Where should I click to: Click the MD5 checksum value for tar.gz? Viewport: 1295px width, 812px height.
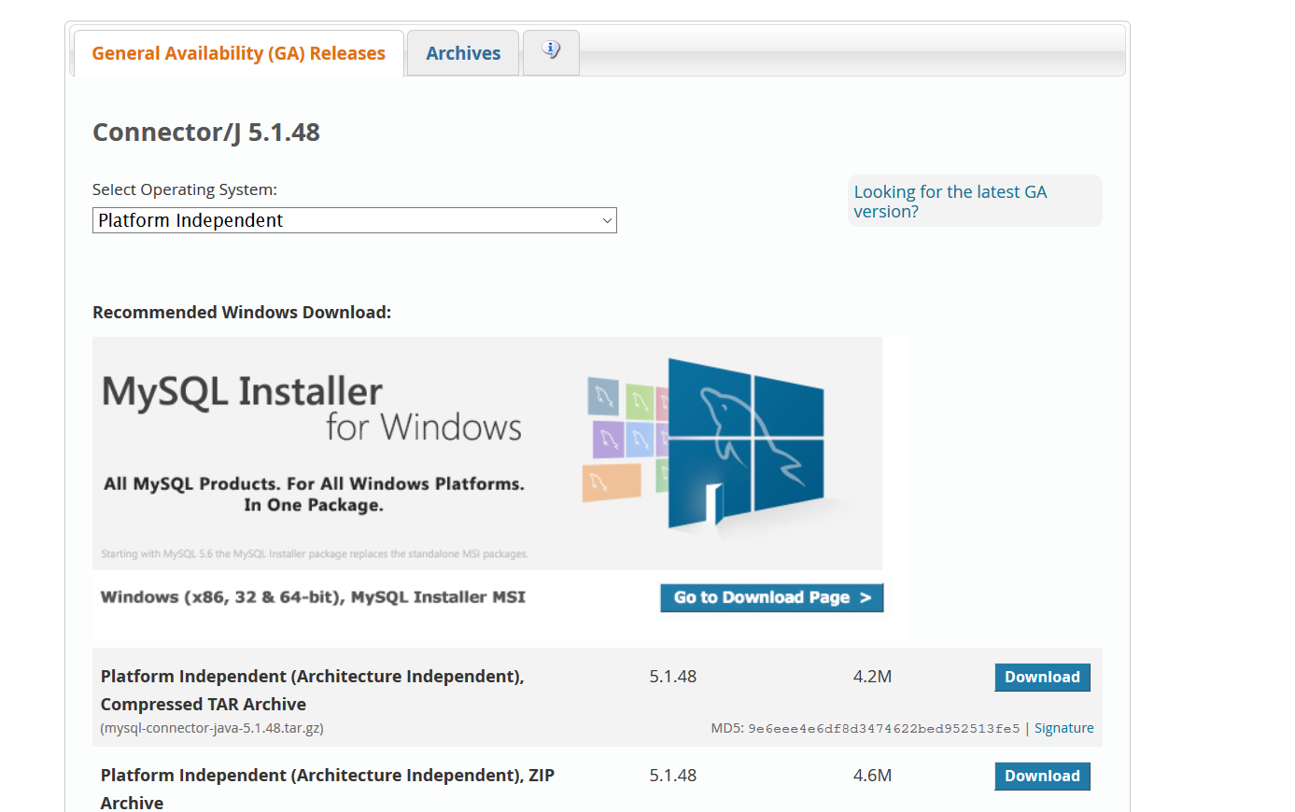click(884, 729)
